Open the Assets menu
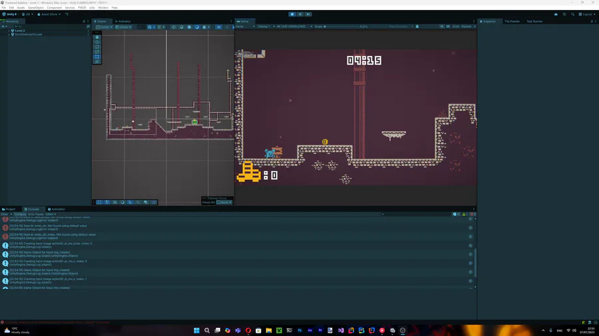 [x=21, y=7]
